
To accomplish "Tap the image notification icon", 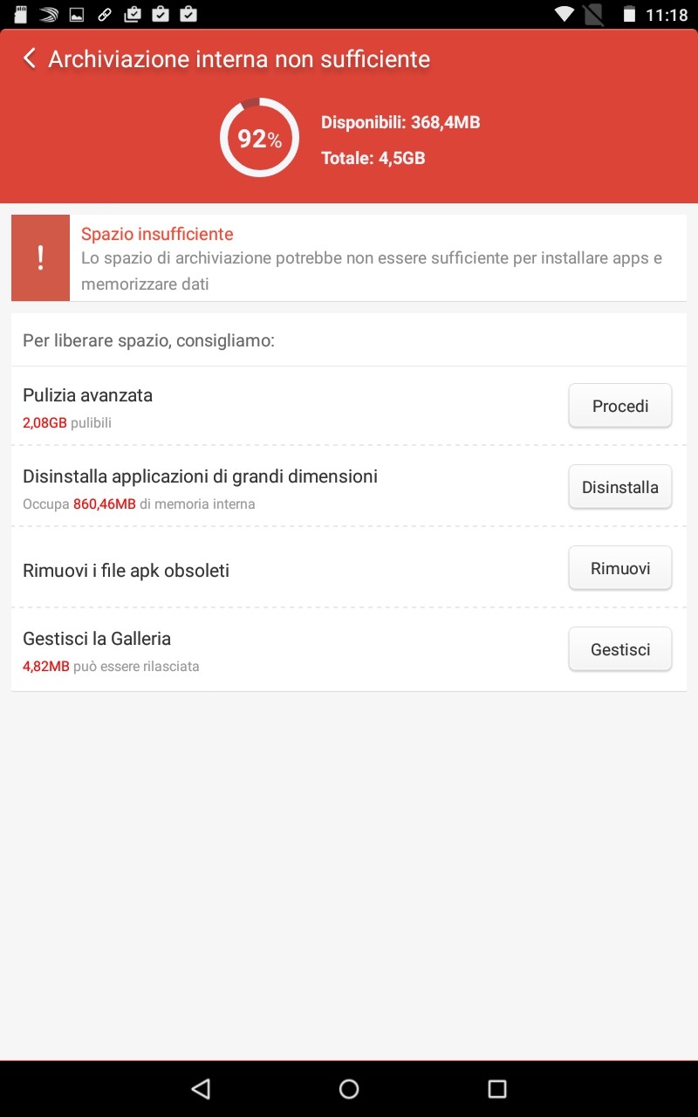I will pyautogui.click(x=77, y=14).
